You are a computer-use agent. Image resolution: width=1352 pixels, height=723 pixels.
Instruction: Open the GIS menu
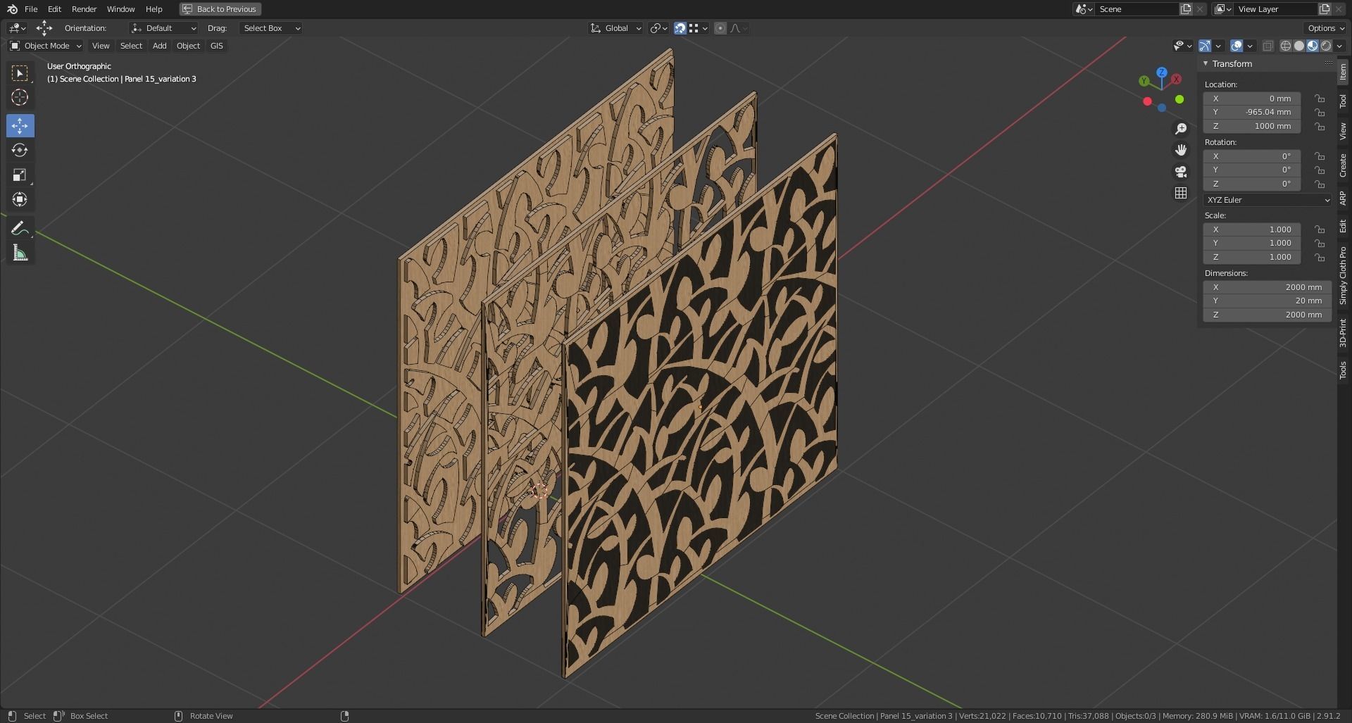[216, 46]
